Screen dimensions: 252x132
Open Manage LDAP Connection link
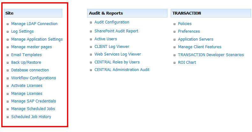[x=34, y=24]
